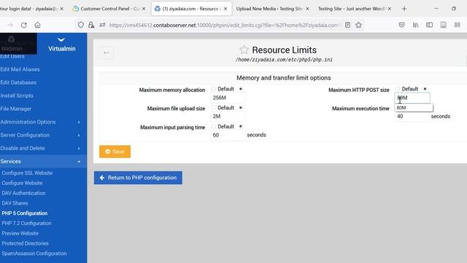Open the Pocket save icon
Viewport: 467px width, 263px height.
pos(402,25)
